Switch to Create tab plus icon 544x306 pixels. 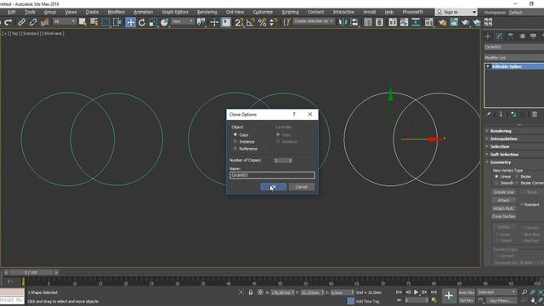click(x=488, y=36)
